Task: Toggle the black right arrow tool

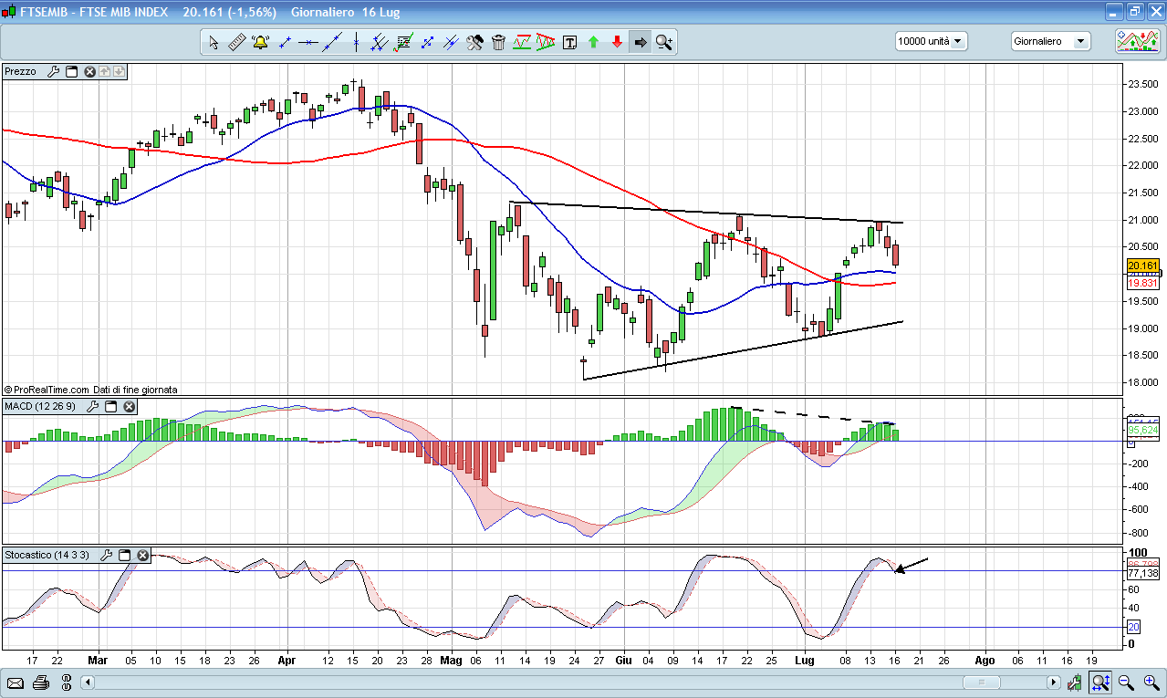Action: pos(641,42)
